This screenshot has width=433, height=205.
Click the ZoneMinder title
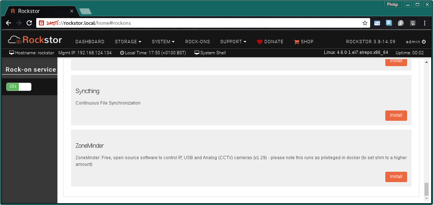(89, 146)
